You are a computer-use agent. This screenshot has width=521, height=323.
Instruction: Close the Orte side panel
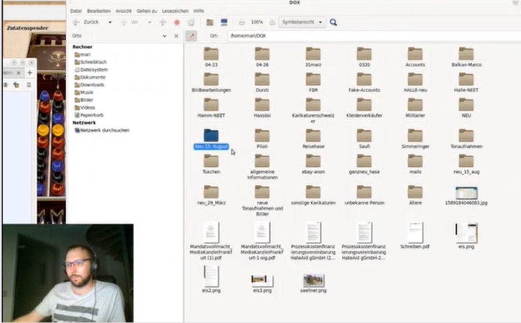click(177, 35)
